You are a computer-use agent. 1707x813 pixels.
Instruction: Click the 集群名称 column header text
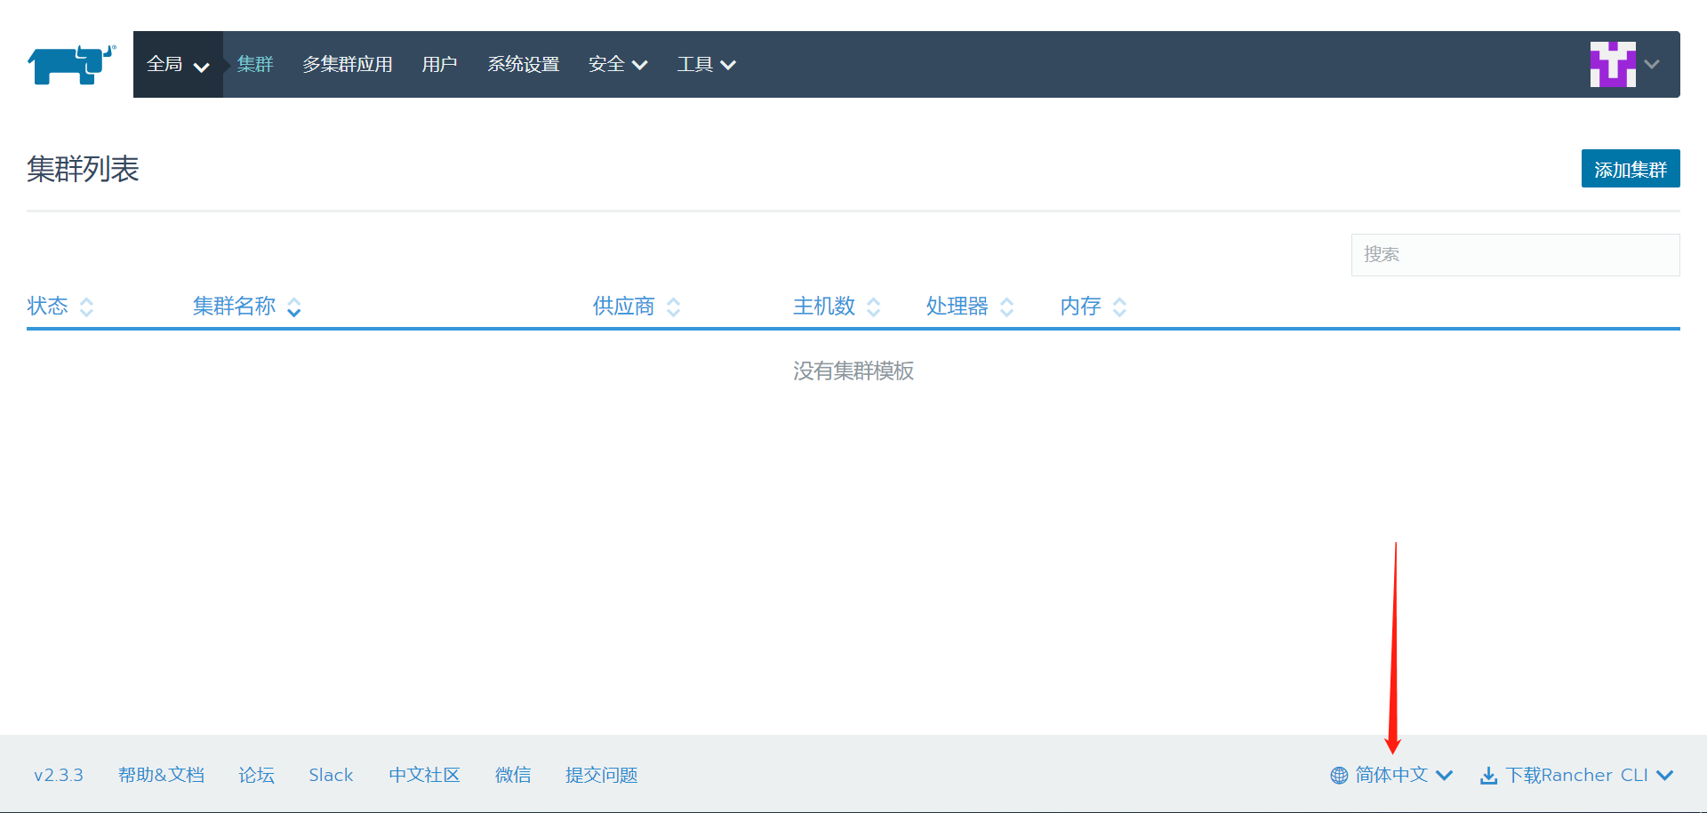pyautogui.click(x=234, y=306)
